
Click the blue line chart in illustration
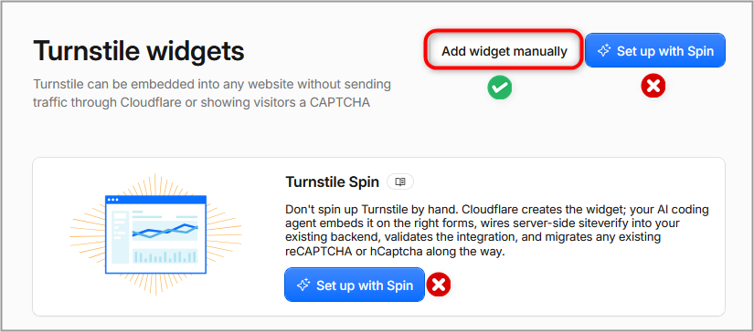coord(165,230)
